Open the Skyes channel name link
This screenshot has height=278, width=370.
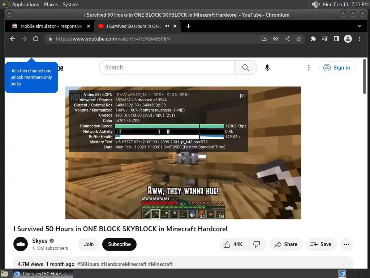point(40,241)
